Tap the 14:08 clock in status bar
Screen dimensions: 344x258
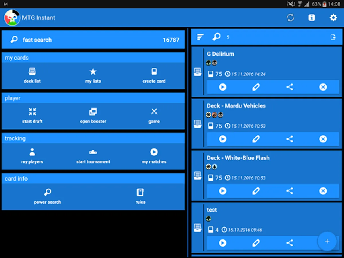(334, 4)
